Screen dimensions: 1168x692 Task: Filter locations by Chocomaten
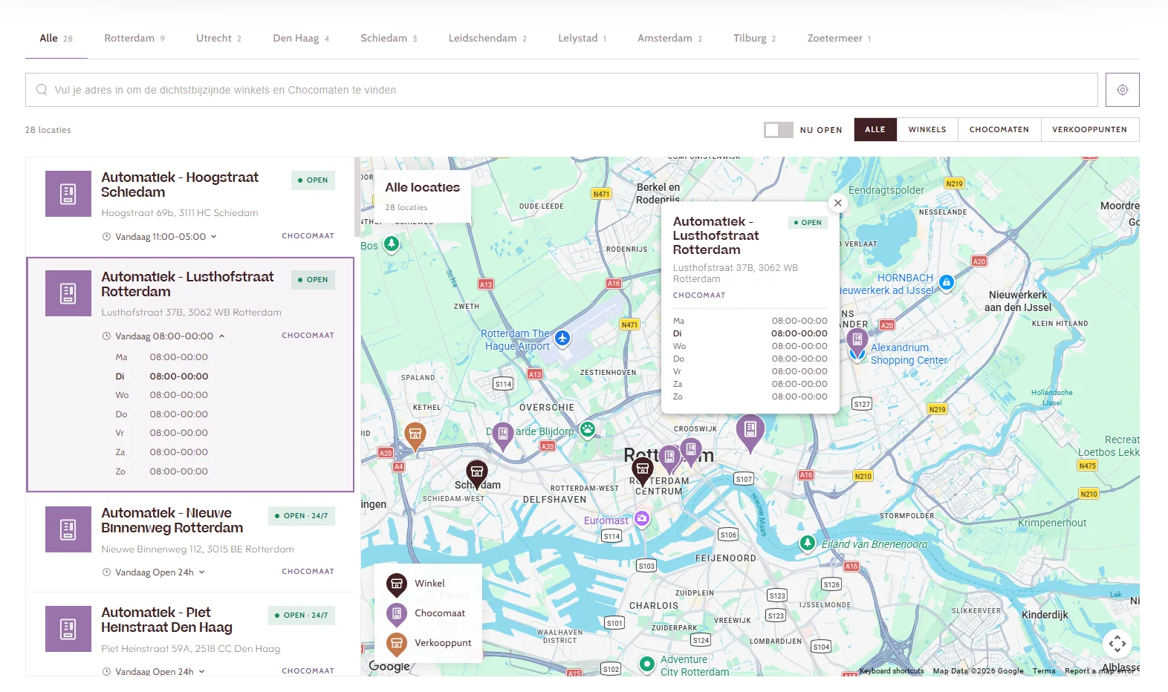click(x=999, y=129)
